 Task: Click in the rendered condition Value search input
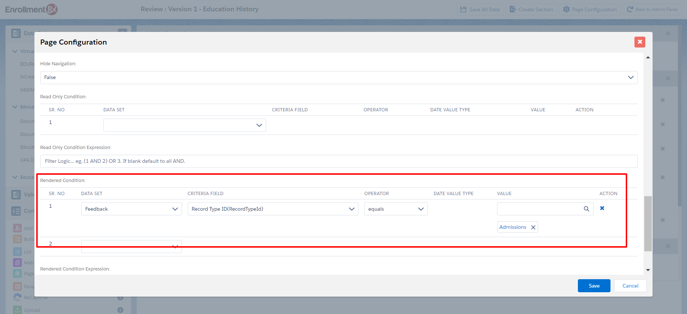click(539, 209)
